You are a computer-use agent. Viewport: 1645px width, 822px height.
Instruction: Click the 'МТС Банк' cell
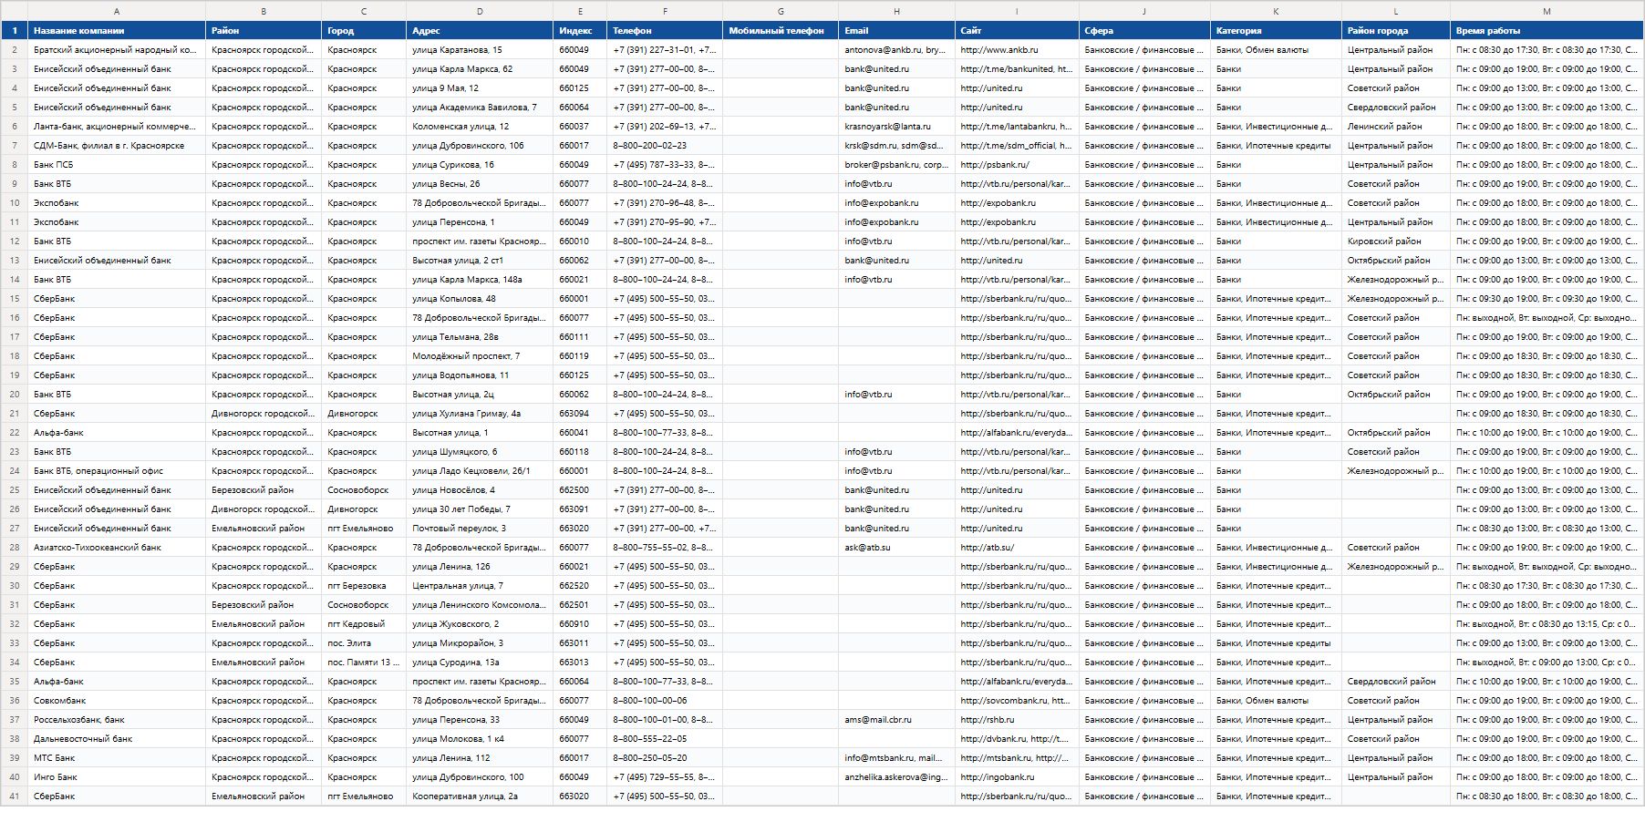pyautogui.click(x=117, y=758)
